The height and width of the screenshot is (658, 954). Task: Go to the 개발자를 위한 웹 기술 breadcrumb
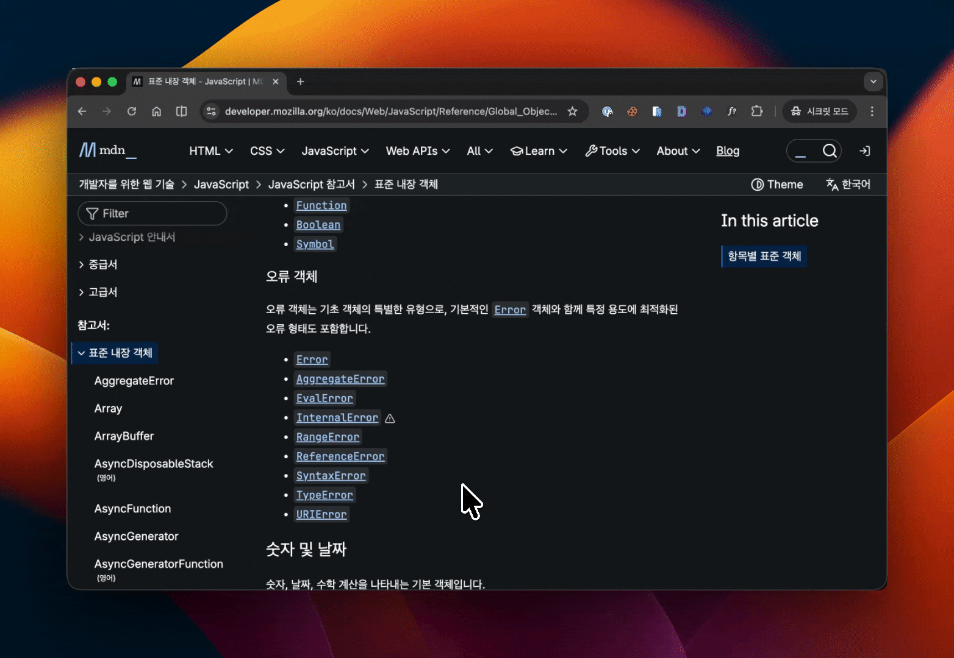pyautogui.click(x=126, y=185)
